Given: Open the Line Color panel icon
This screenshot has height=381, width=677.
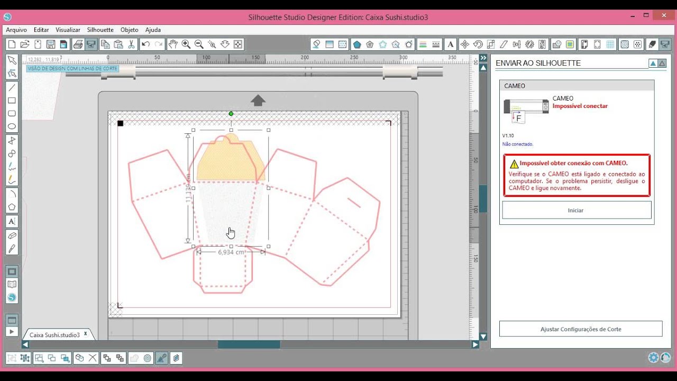Looking at the screenshot, I should tap(423, 44).
